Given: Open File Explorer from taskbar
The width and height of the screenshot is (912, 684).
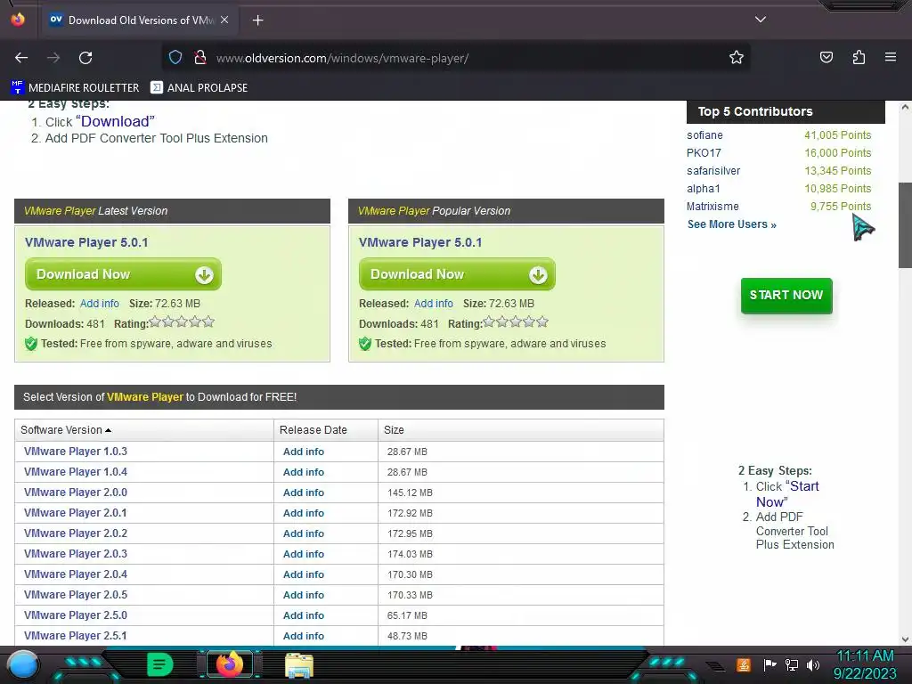Looking at the screenshot, I should click(299, 664).
